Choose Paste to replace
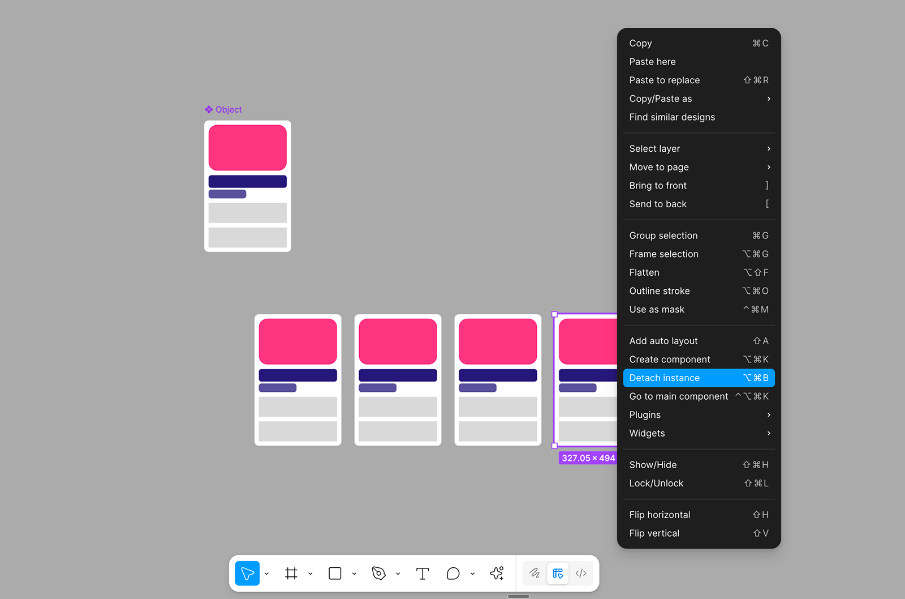 point(699,80)
